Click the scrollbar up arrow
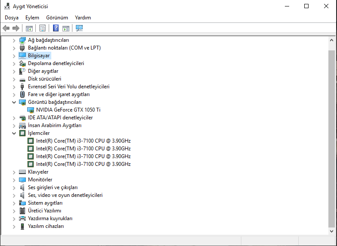337x246 pixels. (x=331, y=40)
